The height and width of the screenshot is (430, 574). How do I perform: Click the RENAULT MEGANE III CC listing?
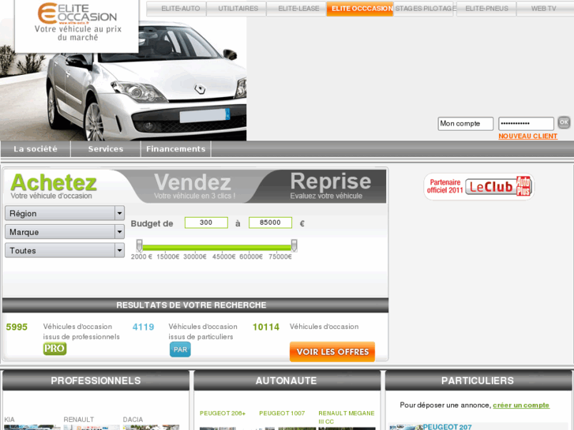347,417
